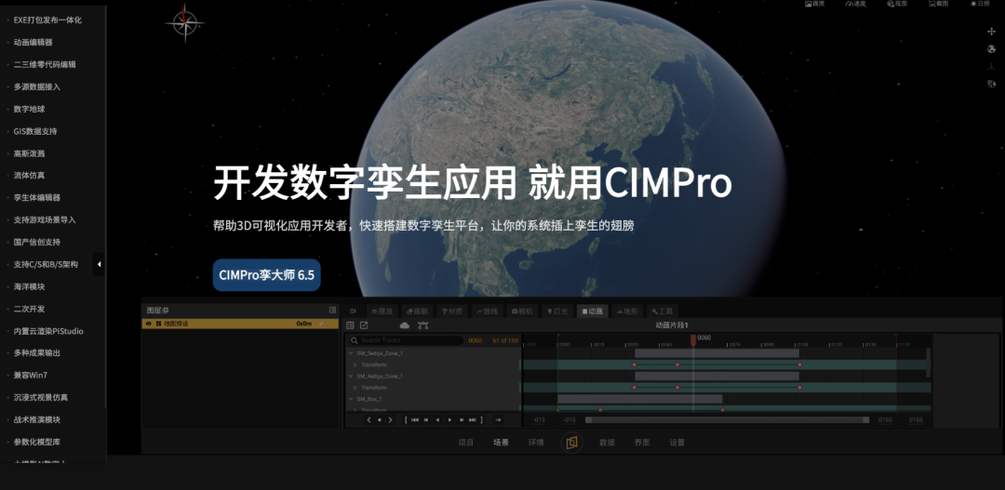Screen dimensions: 1005x490
Task: Click the pencil edit icon on 地图预设 row
Action: click(x=321, y=324)
